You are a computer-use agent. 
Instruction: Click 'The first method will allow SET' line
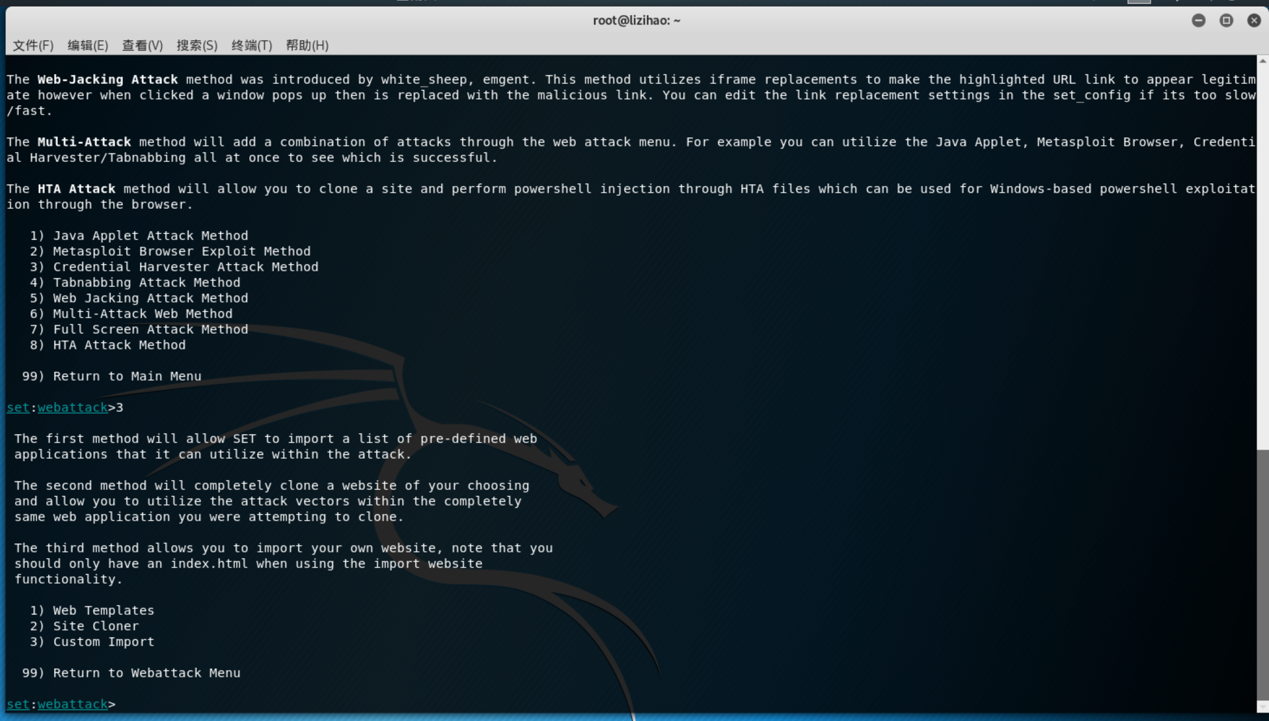pos(276,439)
